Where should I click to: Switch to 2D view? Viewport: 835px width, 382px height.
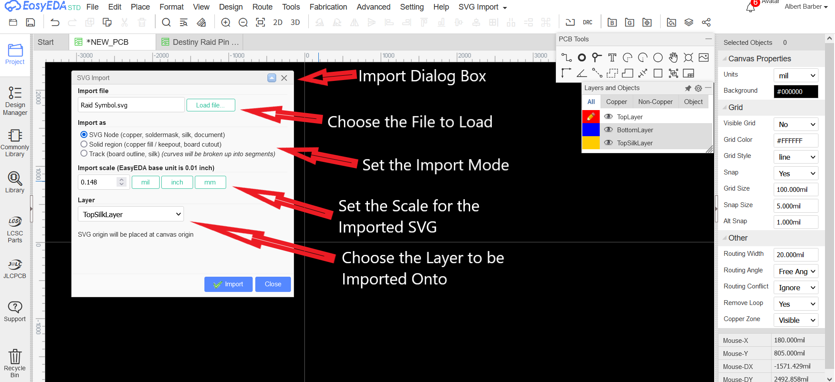tap(278, 22)
